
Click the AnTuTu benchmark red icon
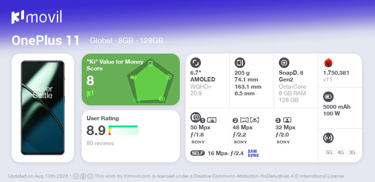[328, 63]
